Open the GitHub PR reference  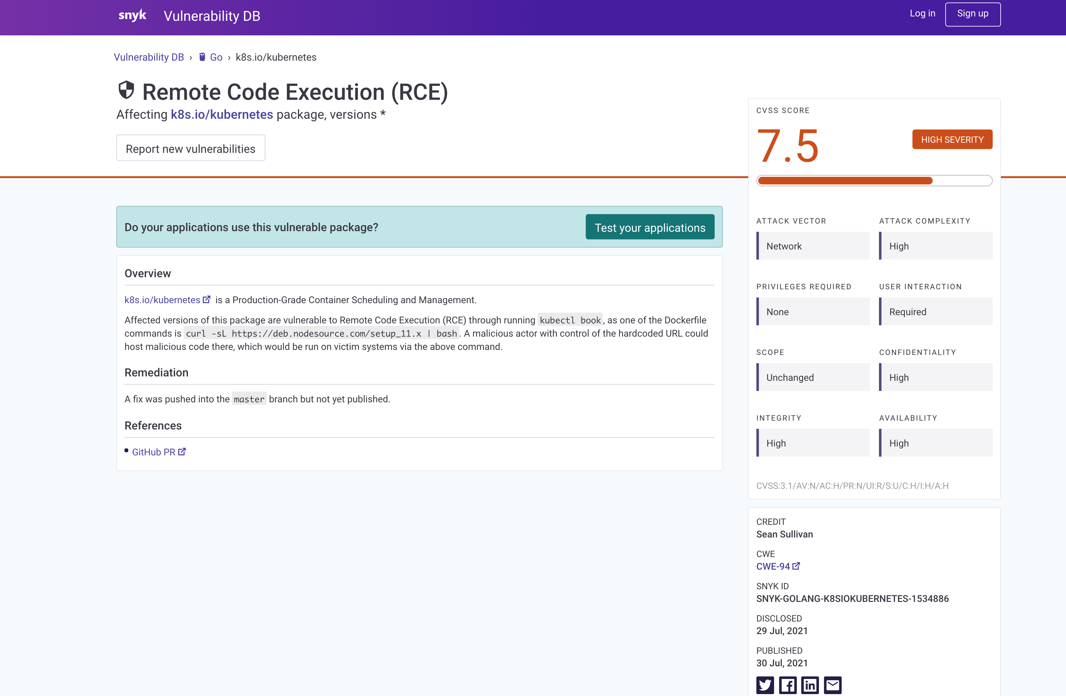[x=154, y=452]
